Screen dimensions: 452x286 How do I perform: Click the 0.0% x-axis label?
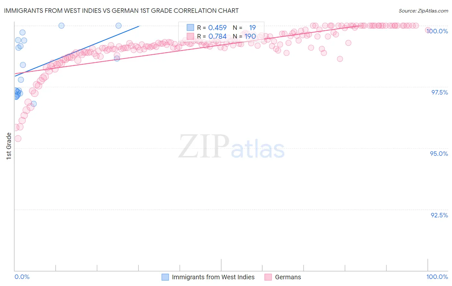(x=22, y=277)
